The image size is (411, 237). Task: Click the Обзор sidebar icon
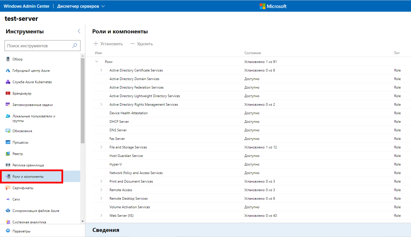pyautogui.click(x=8, y=59)
